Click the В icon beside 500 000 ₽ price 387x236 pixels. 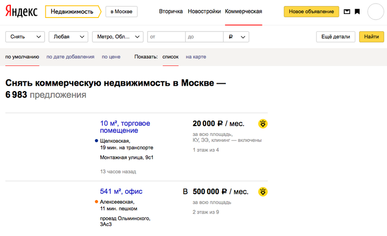pyautogui.click(x=185, y=192)
